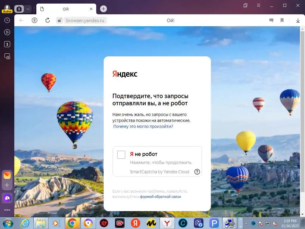This screenshot has height=229, width=305.
Task: Open the downloads panel
Action: (298, 21)
